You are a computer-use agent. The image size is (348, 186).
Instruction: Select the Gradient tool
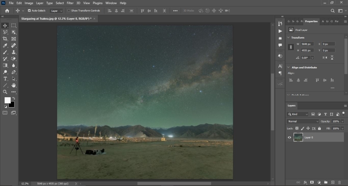[5, 65]
